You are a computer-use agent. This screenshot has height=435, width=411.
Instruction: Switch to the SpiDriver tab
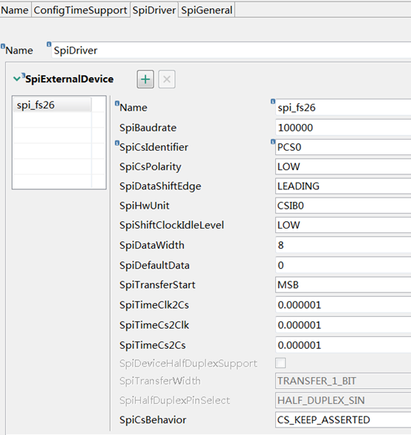click(154, 10)
